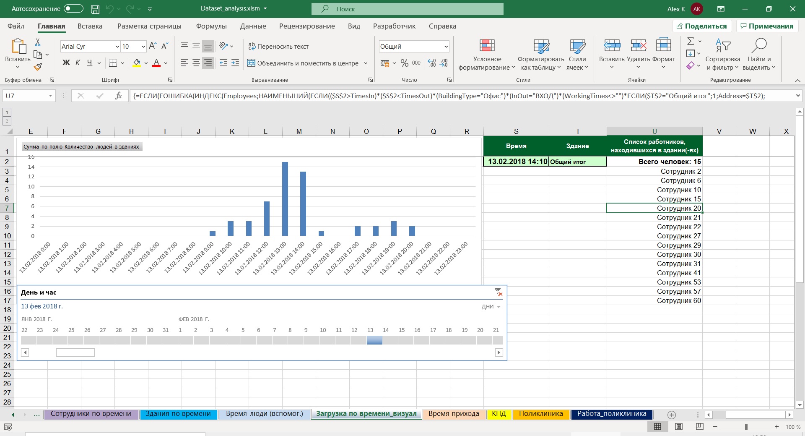Open Объединить и поместить в центре dropdown arrow
This screenshot has height=436, width=805.
tap(366, 63)
